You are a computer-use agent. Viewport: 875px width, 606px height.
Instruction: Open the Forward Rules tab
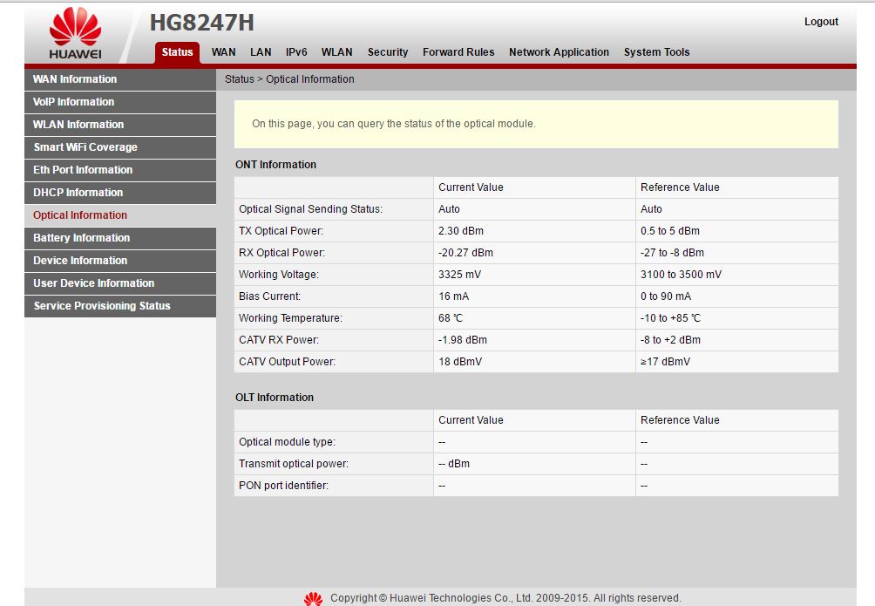coord(458,52)
